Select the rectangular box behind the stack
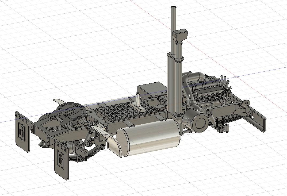The height and width of the screenshot is (196, 287). (153, 89)
